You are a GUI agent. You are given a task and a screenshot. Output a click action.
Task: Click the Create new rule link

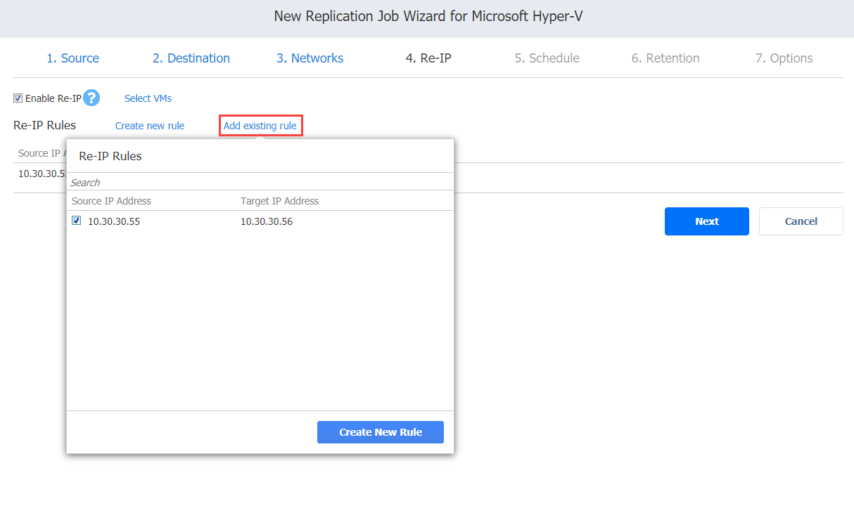pos(150,126)
